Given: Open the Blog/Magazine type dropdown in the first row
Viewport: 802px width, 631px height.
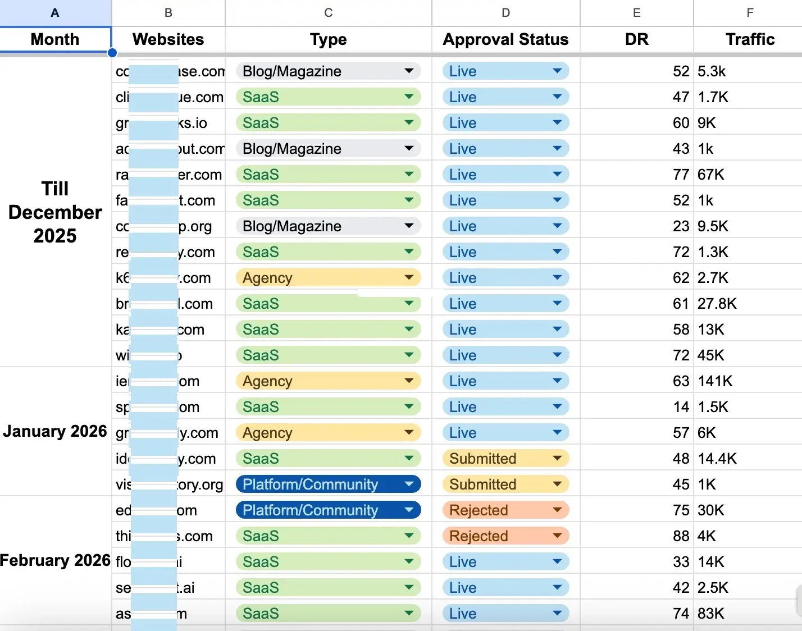Looking at the screenshot, I should pyautogui.click(x=409, y=71).
